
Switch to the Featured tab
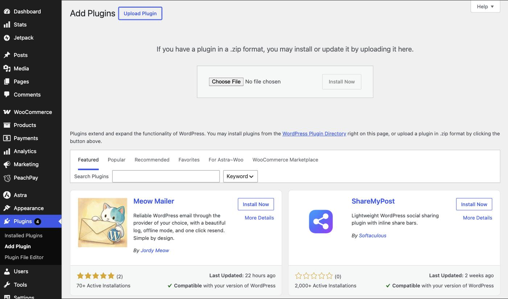tap(88, 160)
